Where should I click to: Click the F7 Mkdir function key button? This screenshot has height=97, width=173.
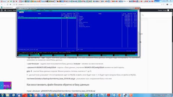[95, 55]
